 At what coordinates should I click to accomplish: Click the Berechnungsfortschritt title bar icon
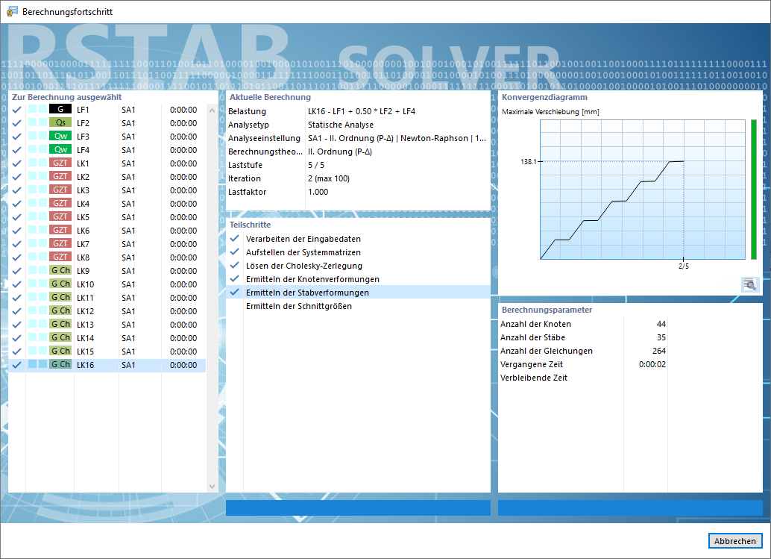click(x=12, y=11)
